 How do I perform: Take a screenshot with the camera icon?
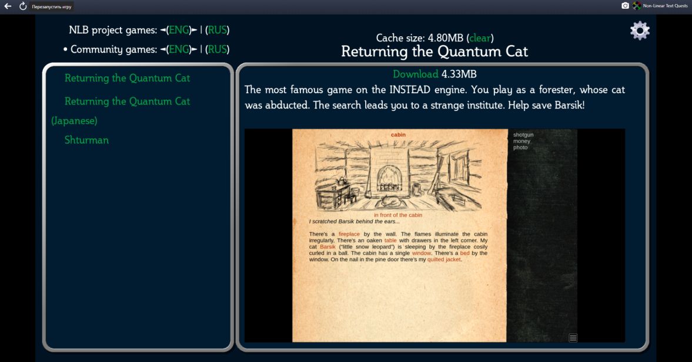[625, 6]
